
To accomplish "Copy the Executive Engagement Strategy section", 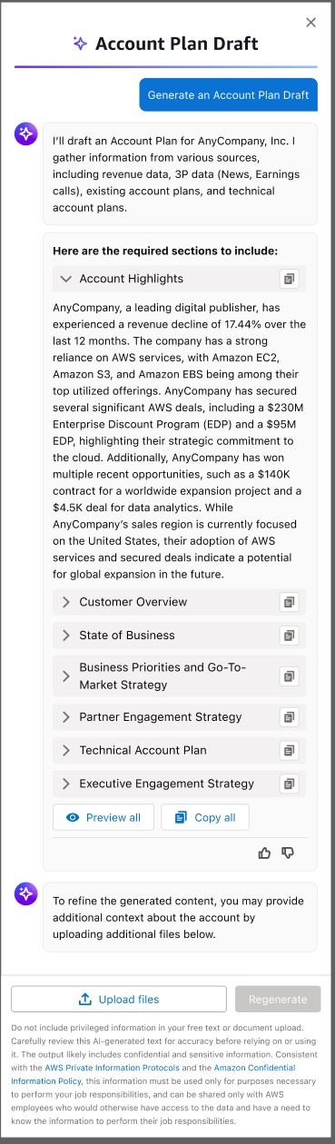I will pos(289,784).
